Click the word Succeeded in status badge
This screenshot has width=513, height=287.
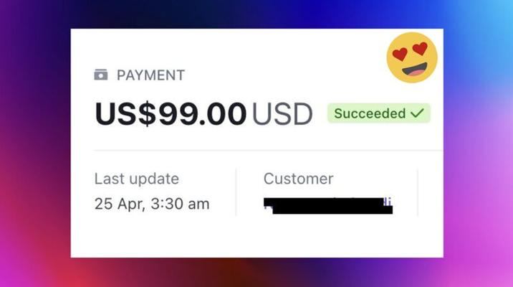coord(370,113)
